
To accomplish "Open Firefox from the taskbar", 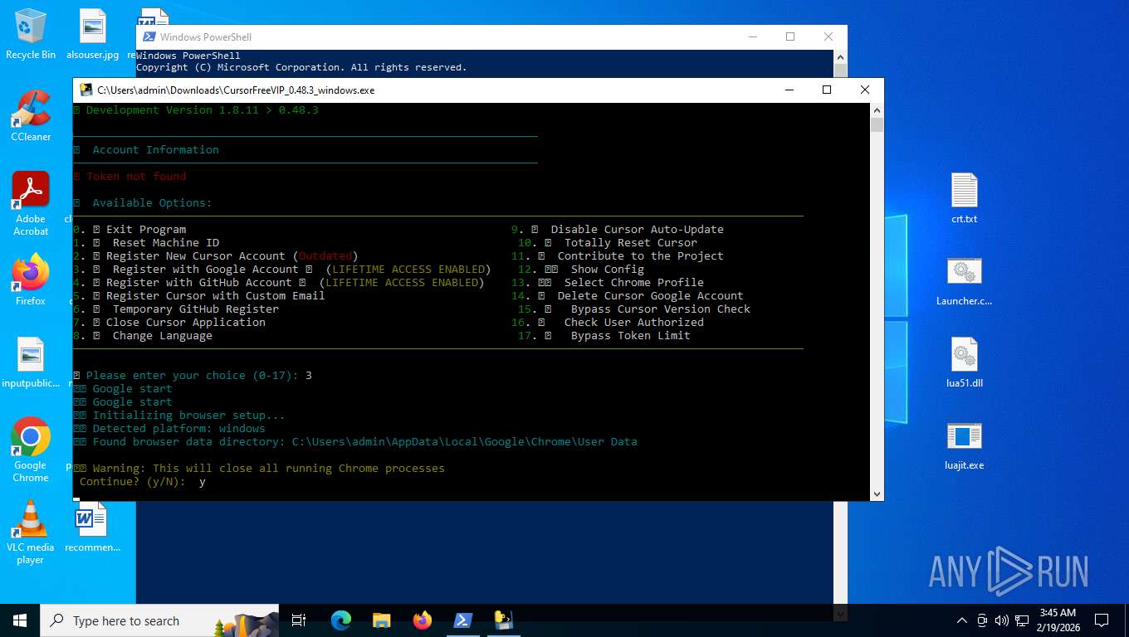I will tap(422, 620).
